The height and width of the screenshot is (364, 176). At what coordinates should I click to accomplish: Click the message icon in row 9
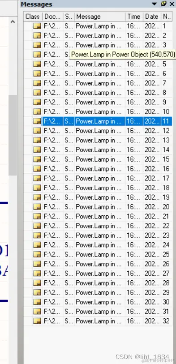[x=37, y=103]
